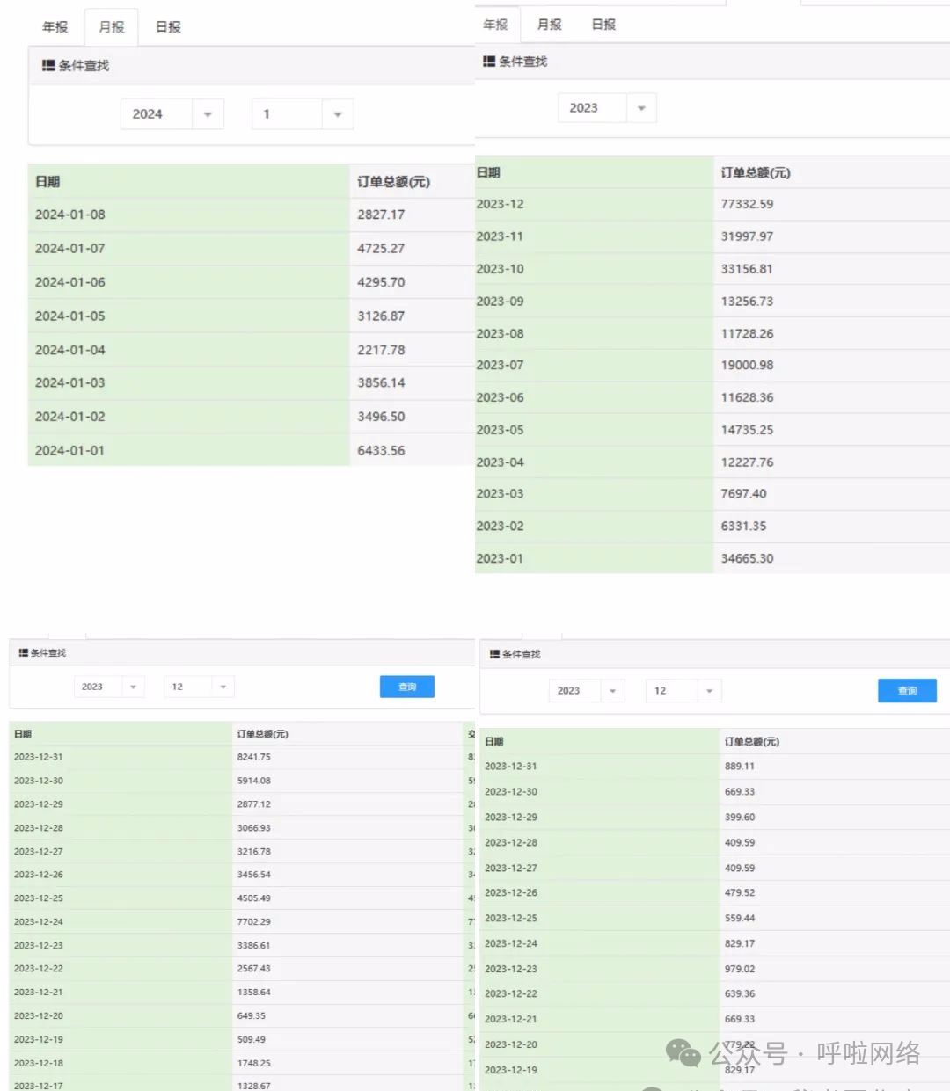Select the 月报 tab on top-right panel
The width and height of the screenshot is (950, 1091).
click(x=548, y=25)
